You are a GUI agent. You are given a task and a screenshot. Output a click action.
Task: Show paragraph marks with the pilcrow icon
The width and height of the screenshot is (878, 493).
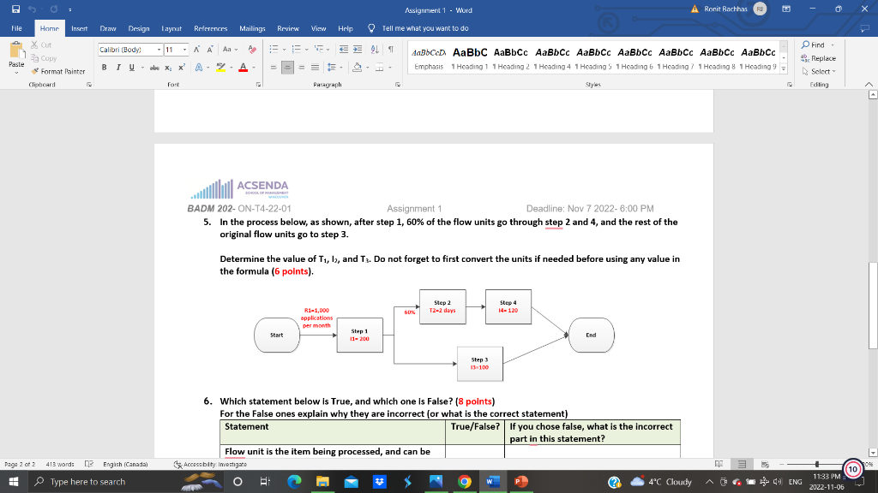pos(391,50)
